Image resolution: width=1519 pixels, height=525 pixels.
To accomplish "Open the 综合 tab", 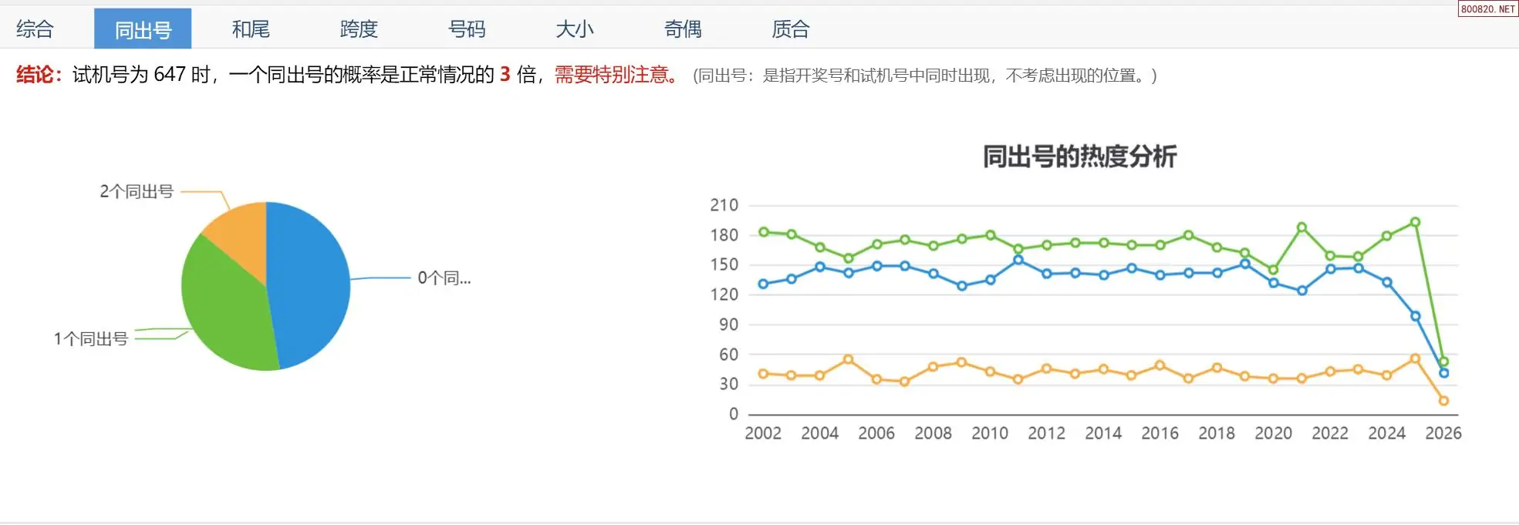I will 35,29.
